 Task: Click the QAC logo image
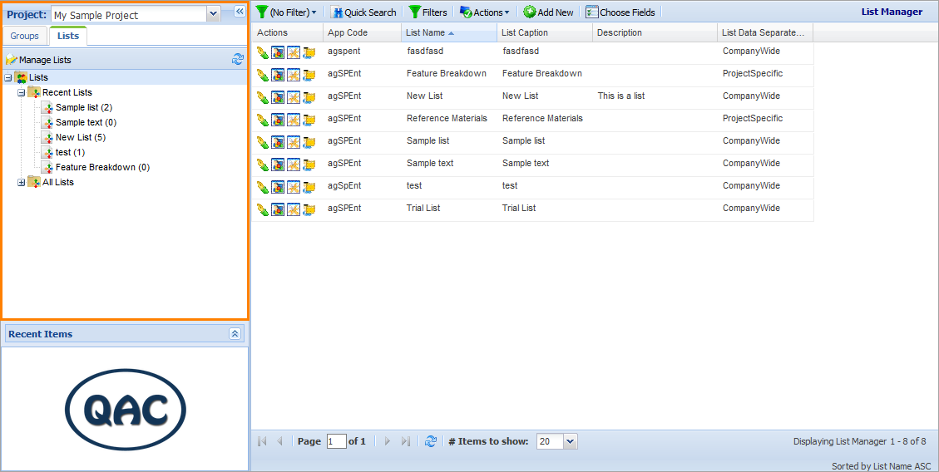point(125,409)
